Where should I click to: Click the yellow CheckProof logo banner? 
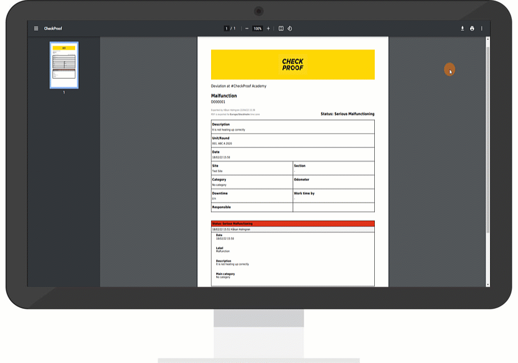pos(293,64)
